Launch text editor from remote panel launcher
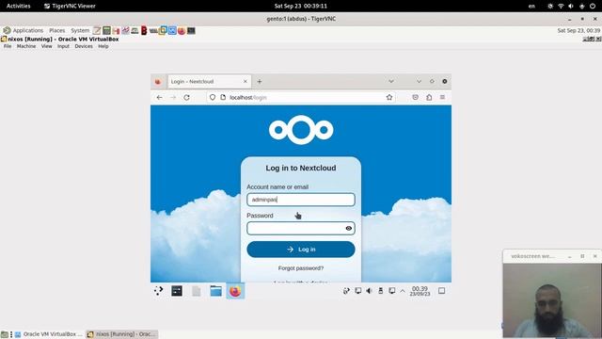 [x=97, y=31]
